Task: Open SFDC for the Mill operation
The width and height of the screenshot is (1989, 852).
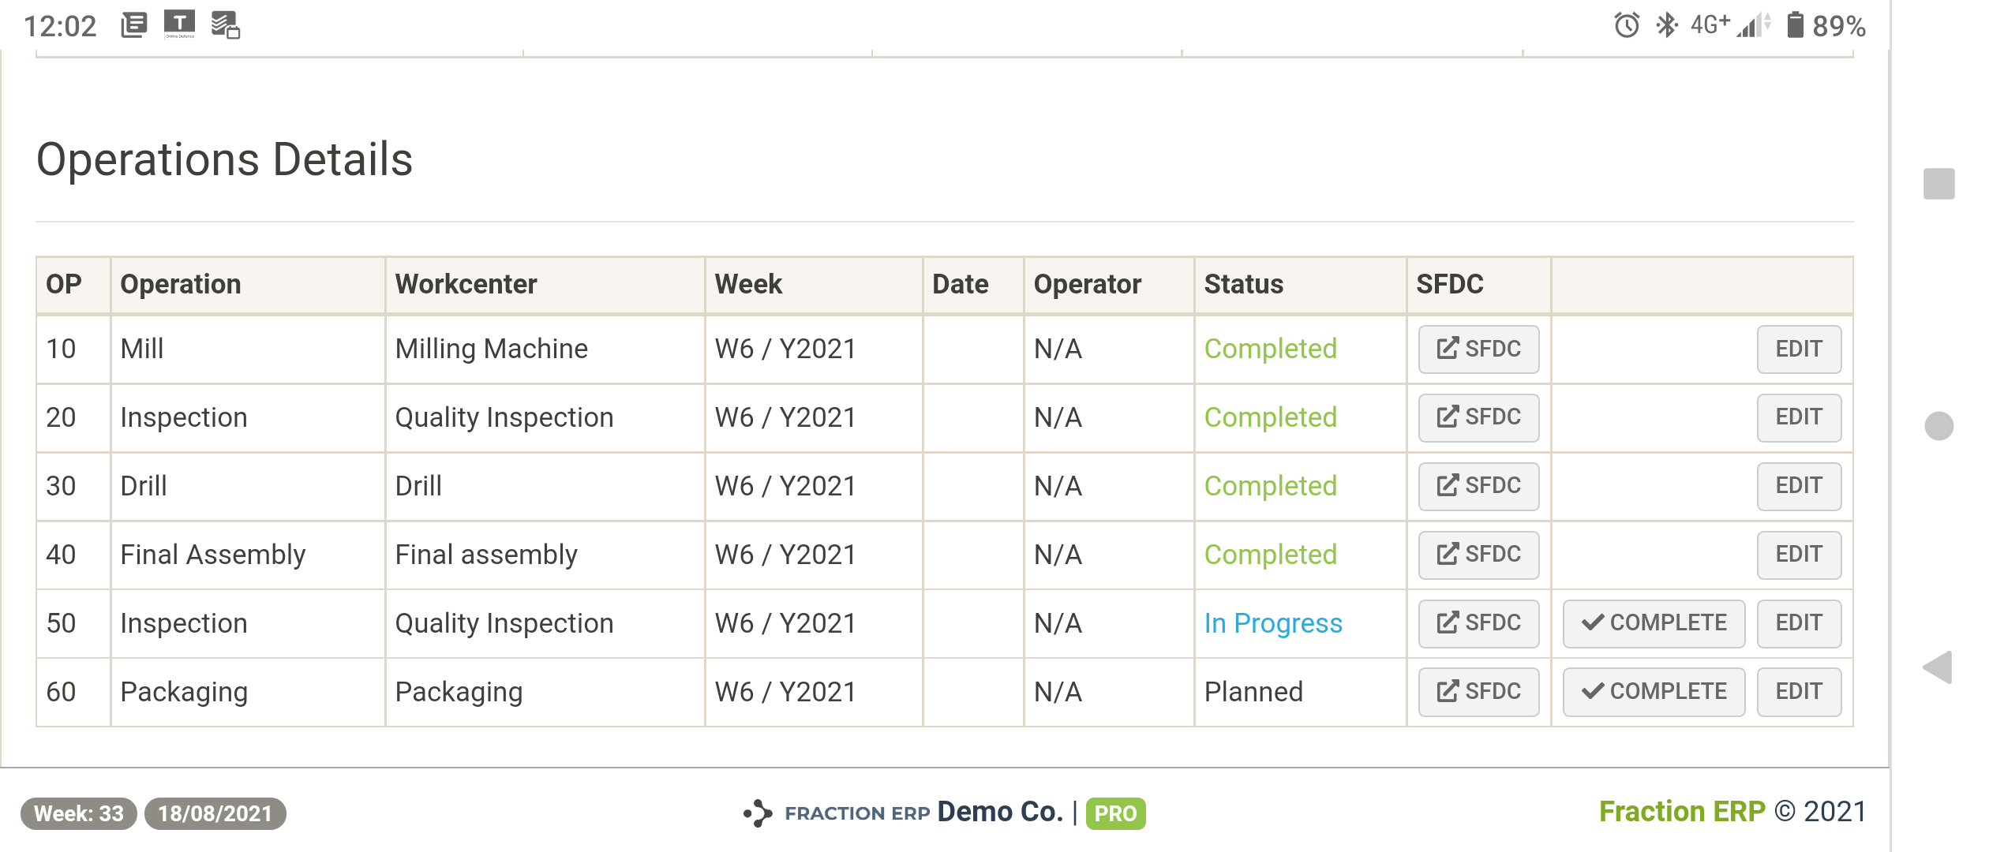Action: (x=1478, y=349)
